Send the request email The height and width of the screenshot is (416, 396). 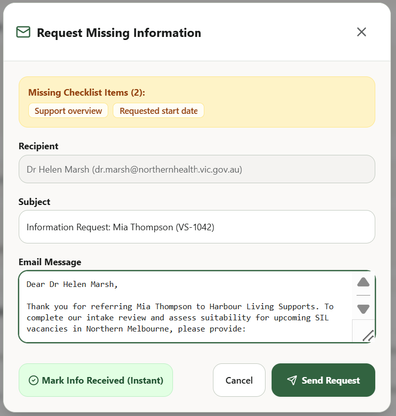click(323, 380)
